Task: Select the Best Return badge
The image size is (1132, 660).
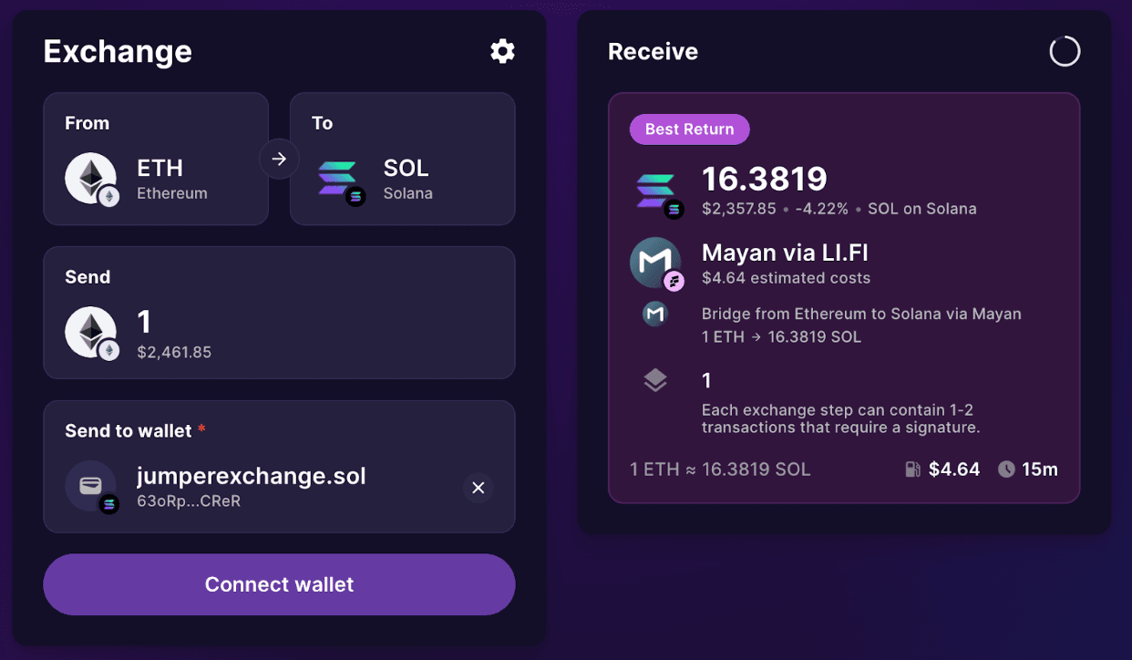Action: (689, 129)
